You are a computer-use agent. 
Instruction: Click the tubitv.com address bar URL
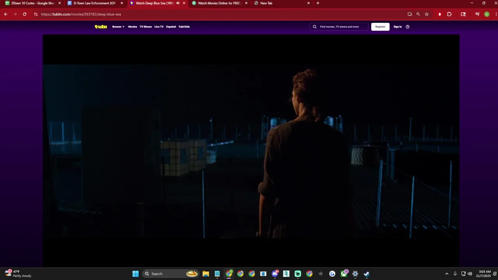point(81,14)
